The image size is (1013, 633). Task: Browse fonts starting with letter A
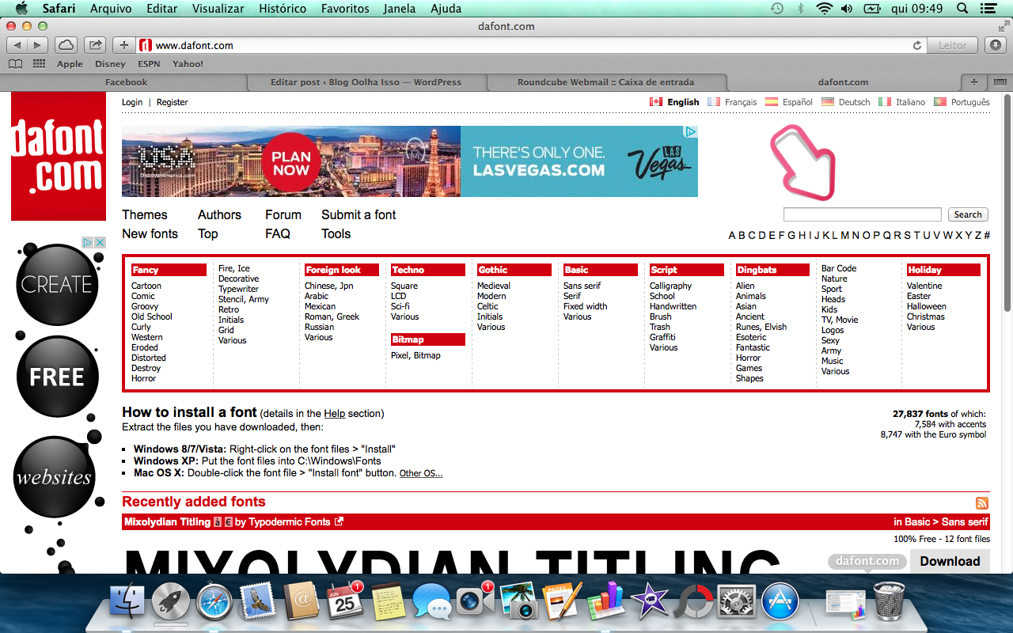pos(732,235)
